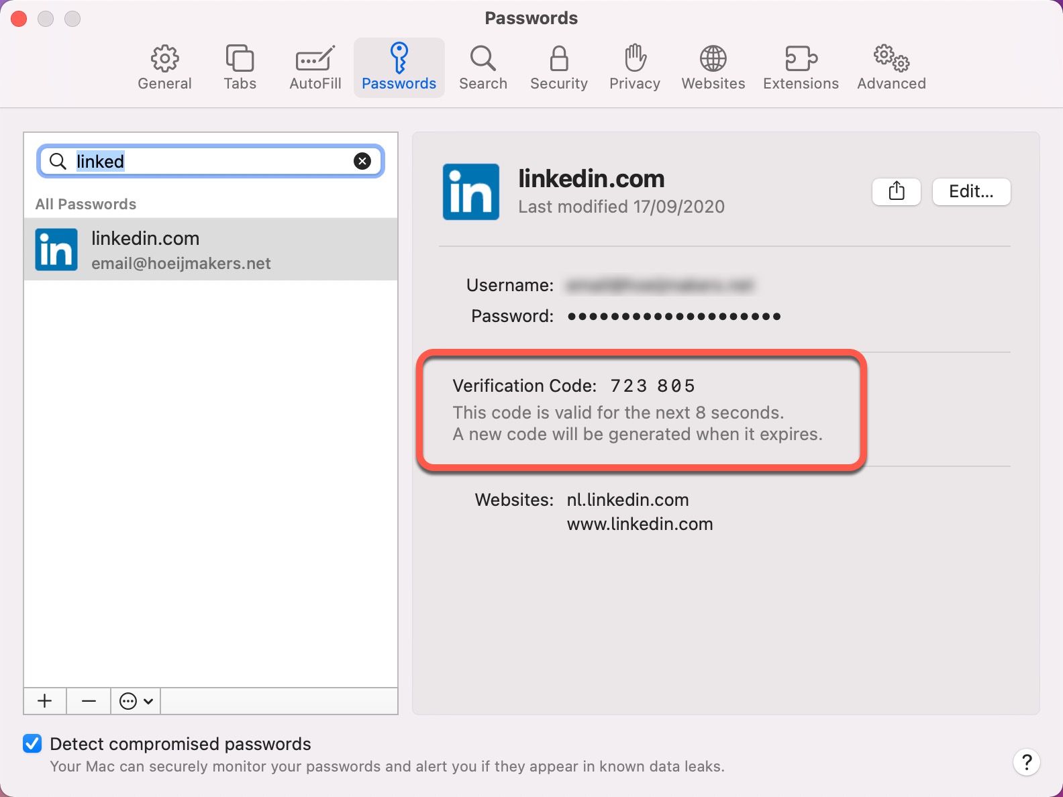Image resolution: width=1063 pixels, height=797 pixels.
Task: Uncheck Detect compromised passwords
Action: click(32, 743)
